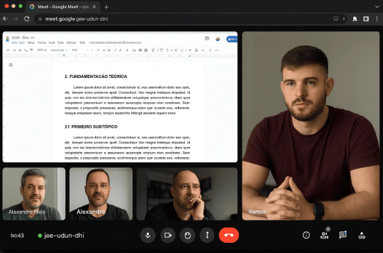Click the download icon in address bar
383x253 pixels.
343,19
